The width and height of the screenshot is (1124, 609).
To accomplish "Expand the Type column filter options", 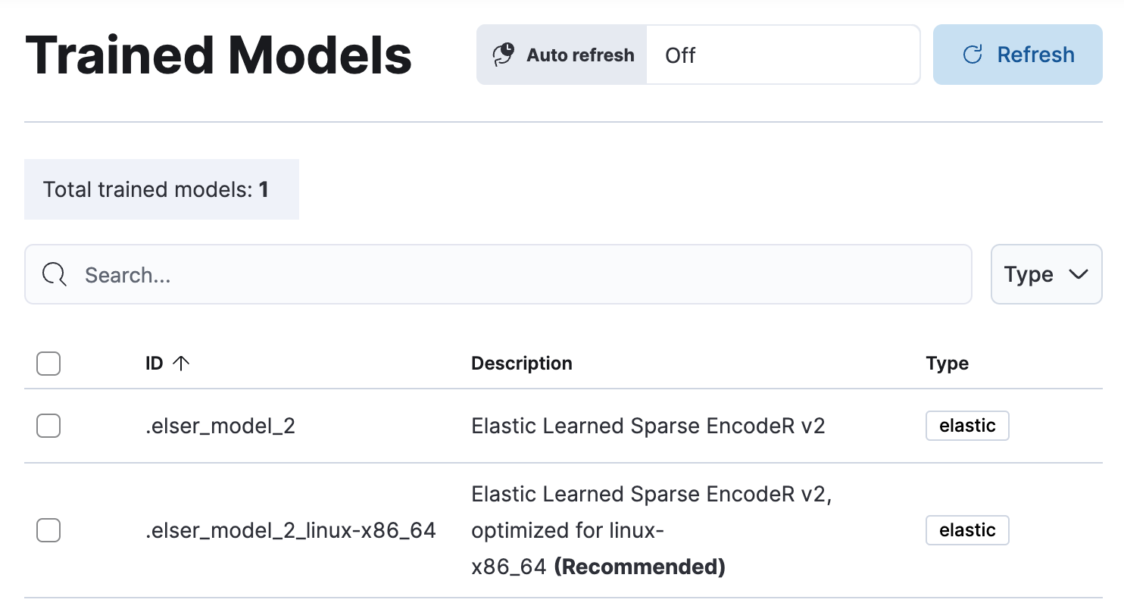I will coord(1046,274).
